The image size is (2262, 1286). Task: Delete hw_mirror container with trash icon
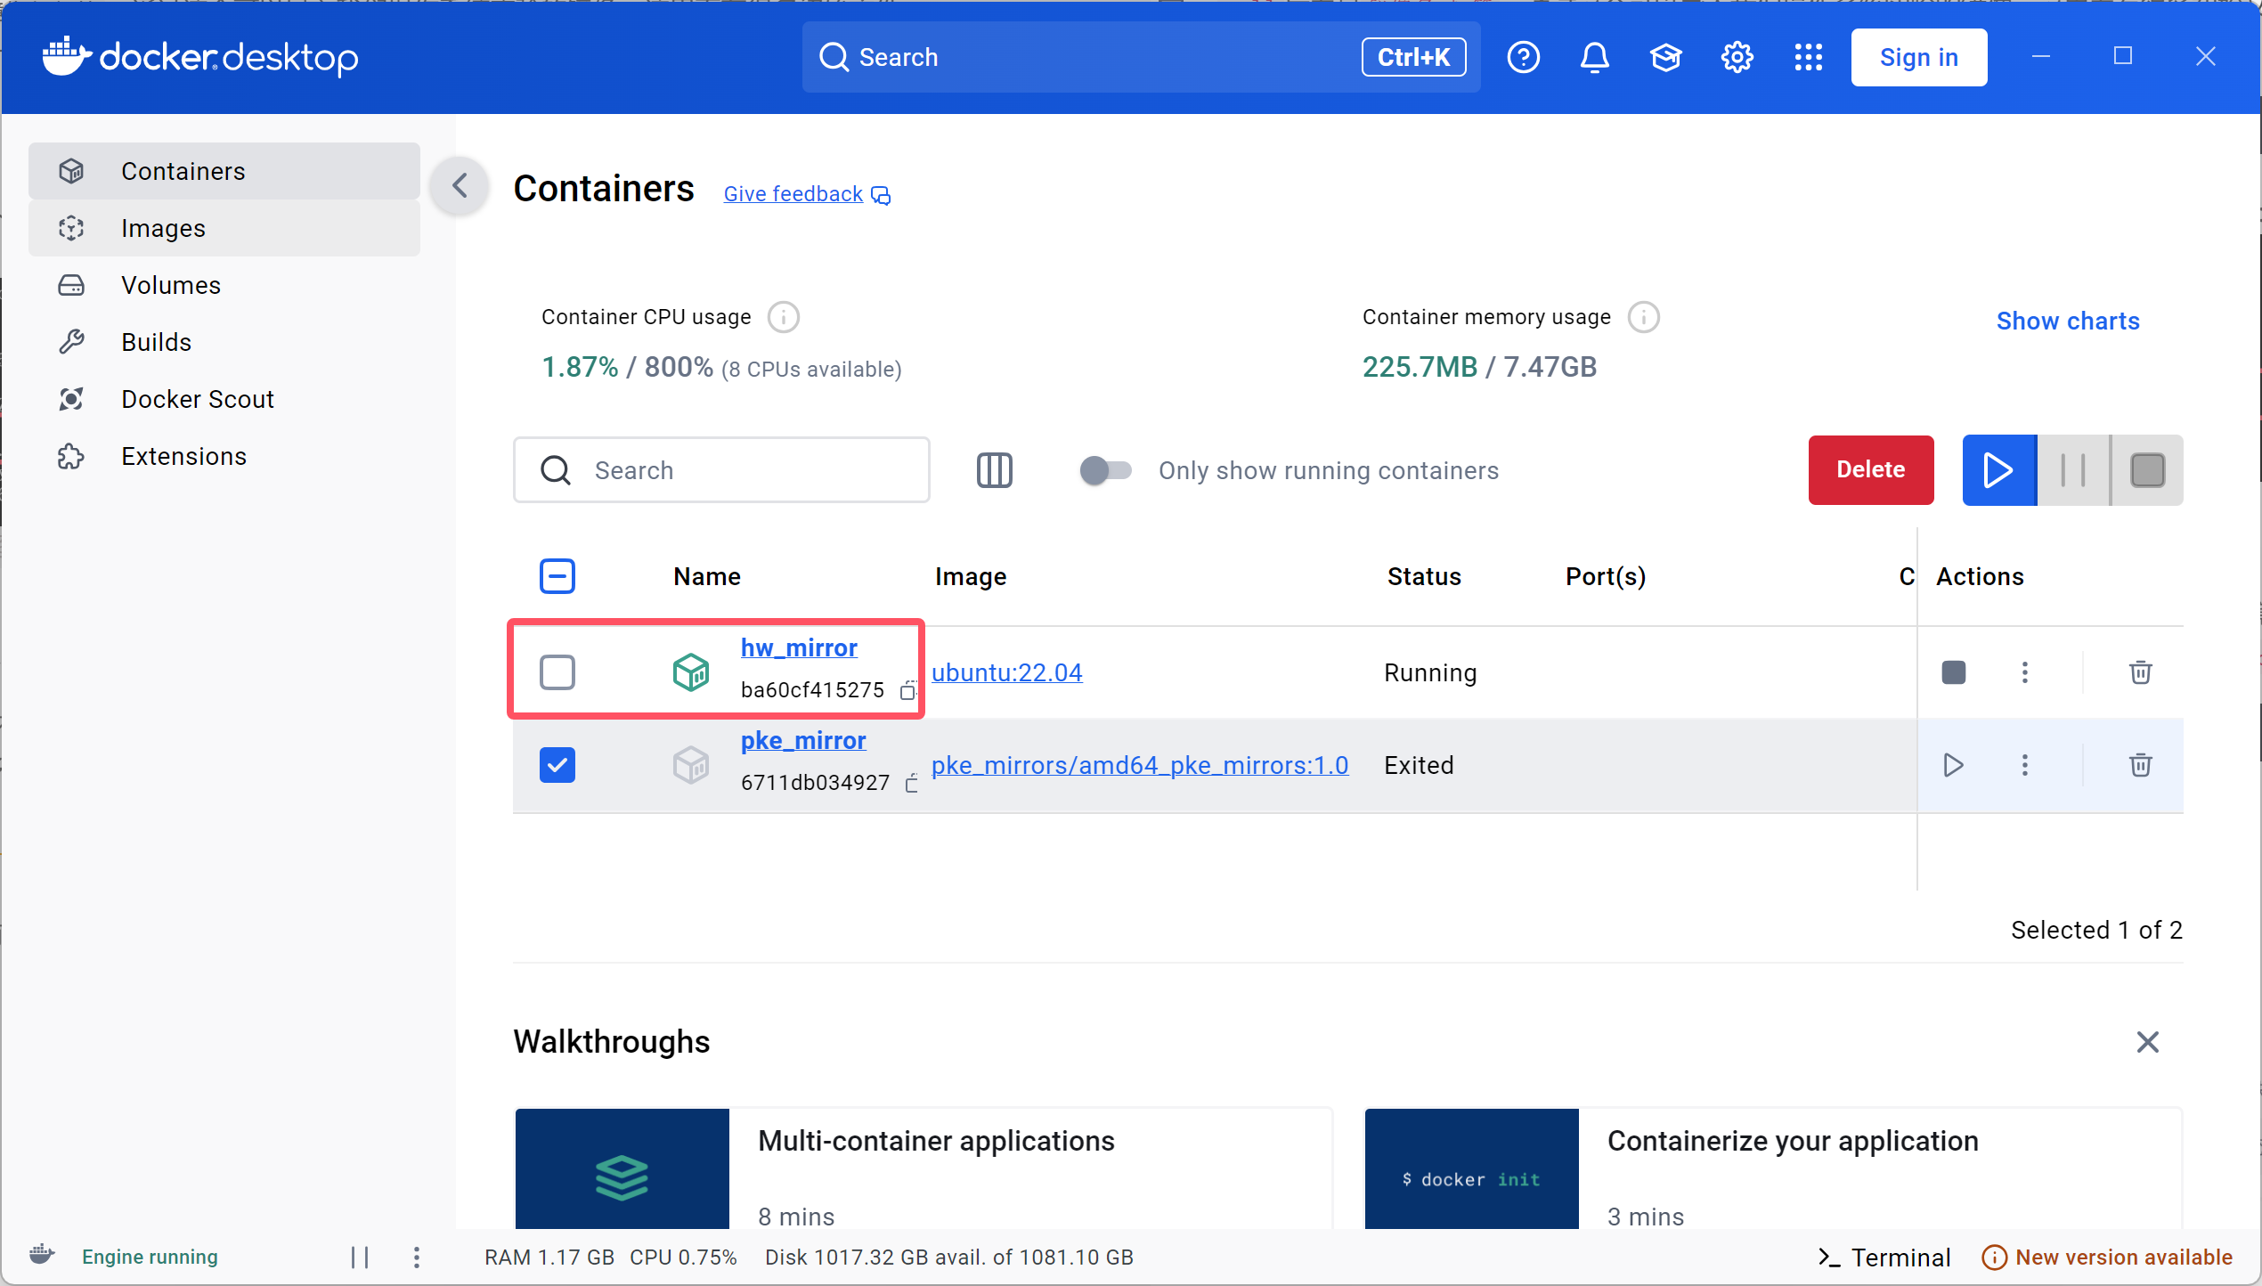(2140, 671)
